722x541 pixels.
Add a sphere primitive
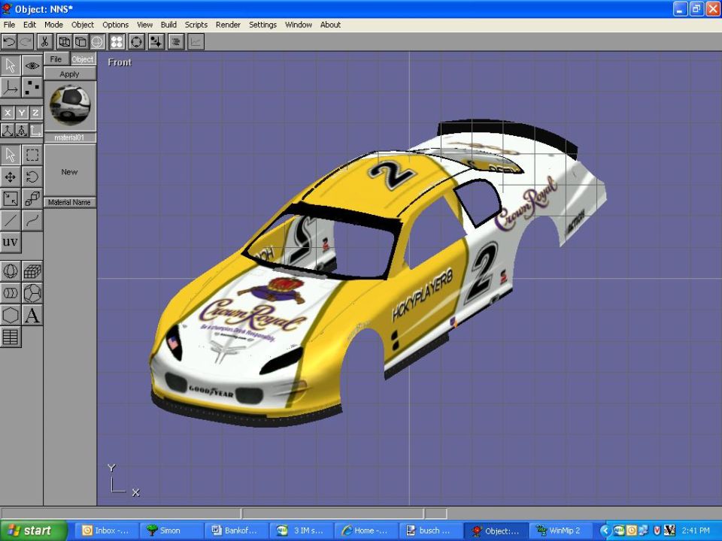point(10,271)
